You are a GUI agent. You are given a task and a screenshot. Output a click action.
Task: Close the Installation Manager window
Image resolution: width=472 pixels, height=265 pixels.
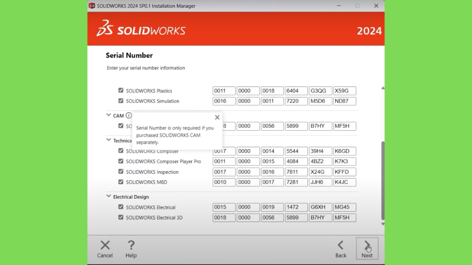pyautogui.click(x=376, y=6)
